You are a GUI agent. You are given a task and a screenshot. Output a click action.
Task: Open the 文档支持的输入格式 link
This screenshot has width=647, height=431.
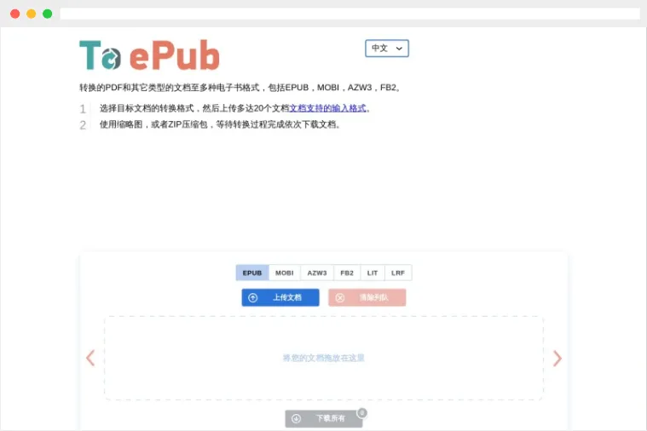click(327, 108)
